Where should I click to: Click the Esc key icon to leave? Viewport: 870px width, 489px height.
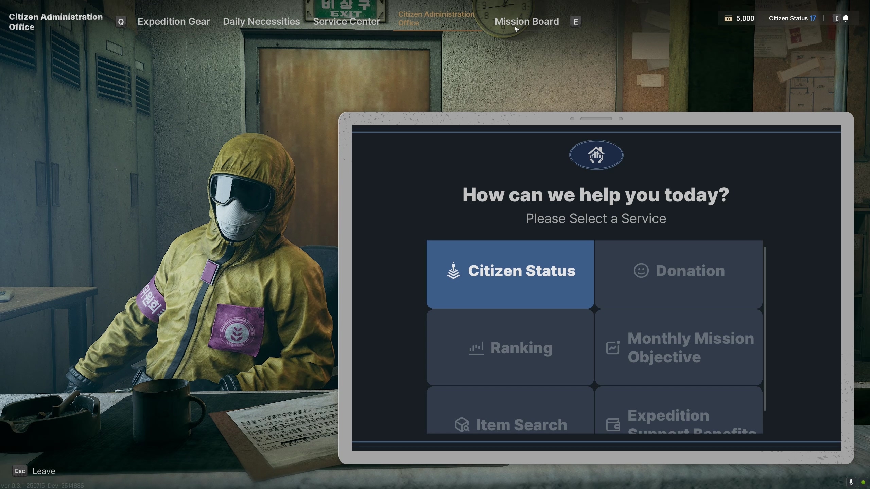(x=20, y=471)
